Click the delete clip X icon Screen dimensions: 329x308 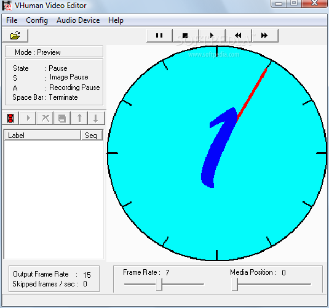click(46, 118)
